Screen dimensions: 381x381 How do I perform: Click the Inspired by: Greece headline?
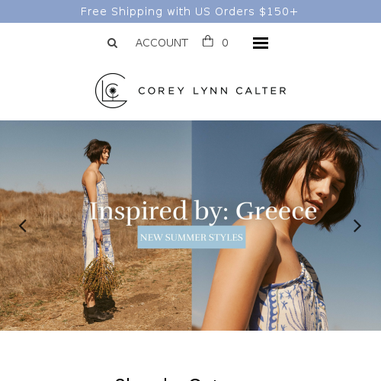203,211
